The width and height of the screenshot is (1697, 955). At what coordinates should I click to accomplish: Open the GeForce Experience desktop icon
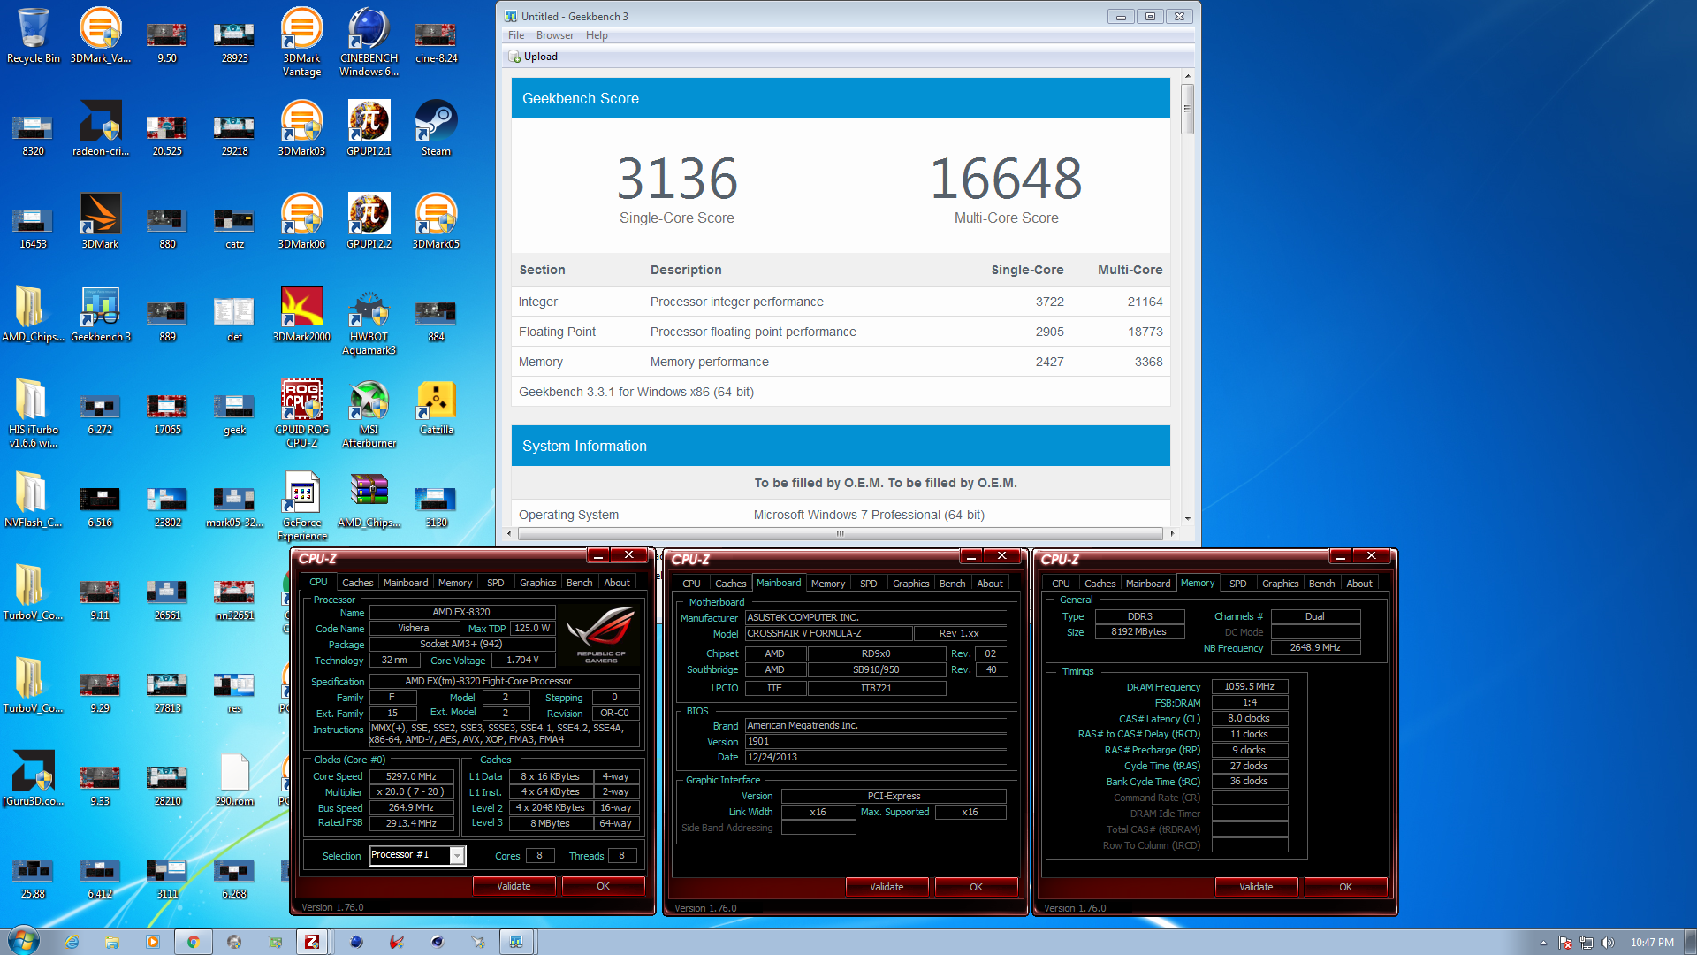tap(301, 506)
